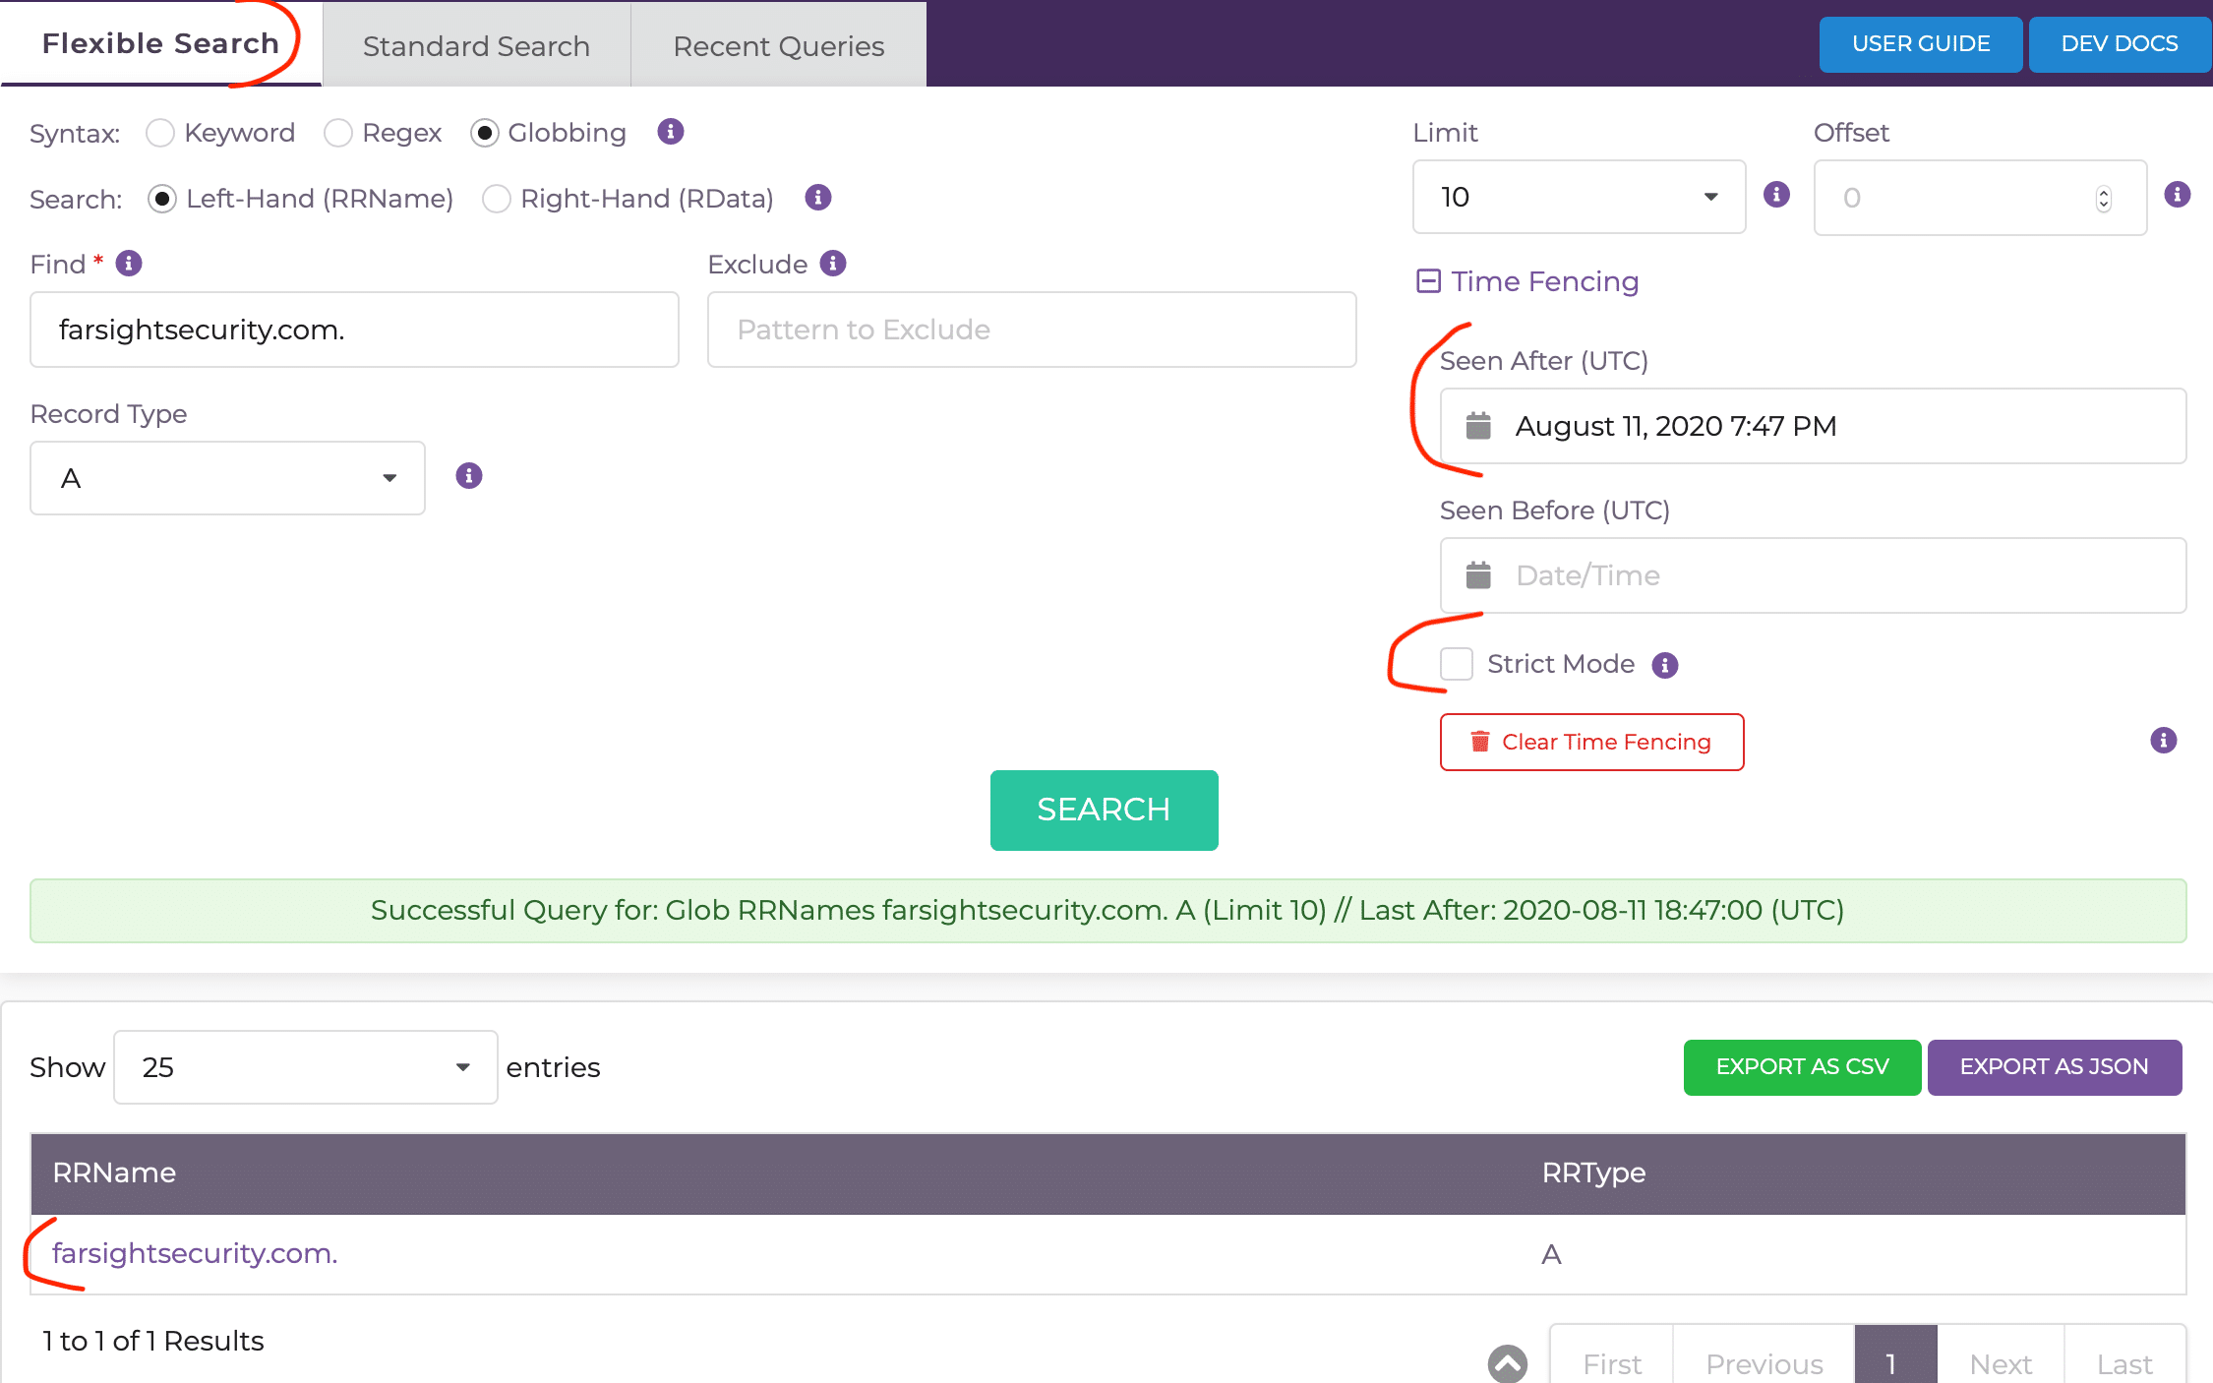Click the Seen Before calendar icon
2213x1383 pixels.
pos(1478,575)
